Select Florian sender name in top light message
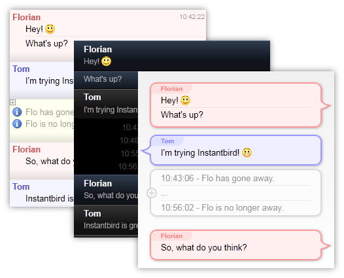 (26, 17)
